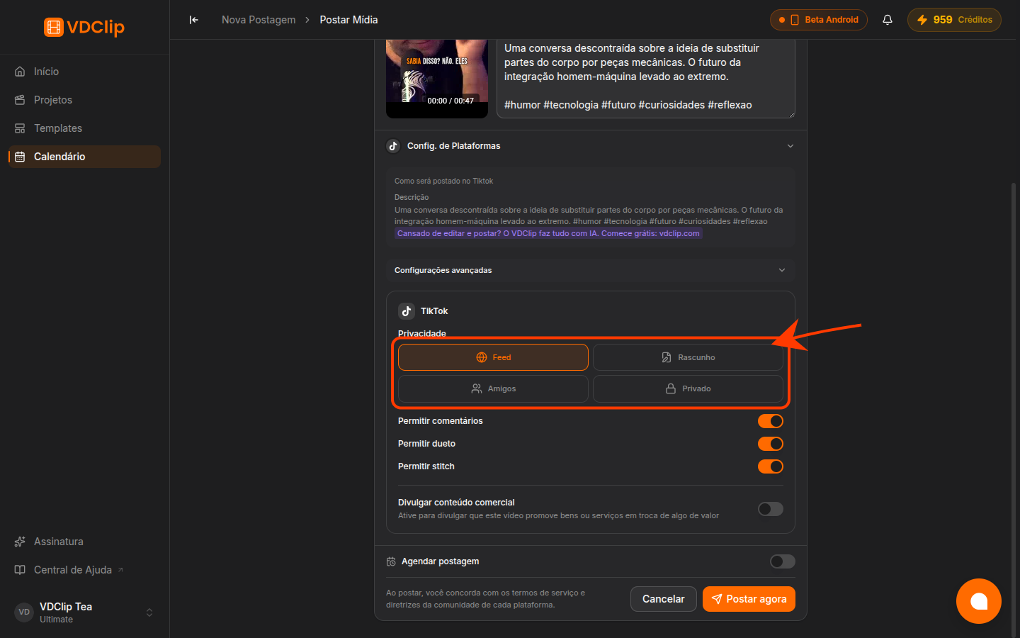Screen dimensions: 1020x638
Task: Select Amigos privacy option
Action: click(x=493, y=388)
